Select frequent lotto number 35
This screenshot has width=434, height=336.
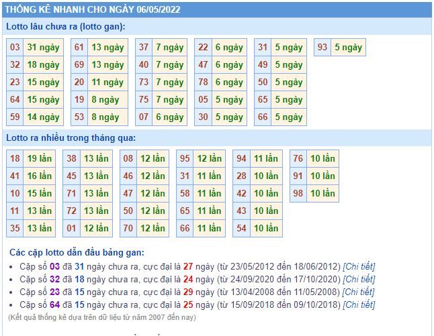point(15,228)
